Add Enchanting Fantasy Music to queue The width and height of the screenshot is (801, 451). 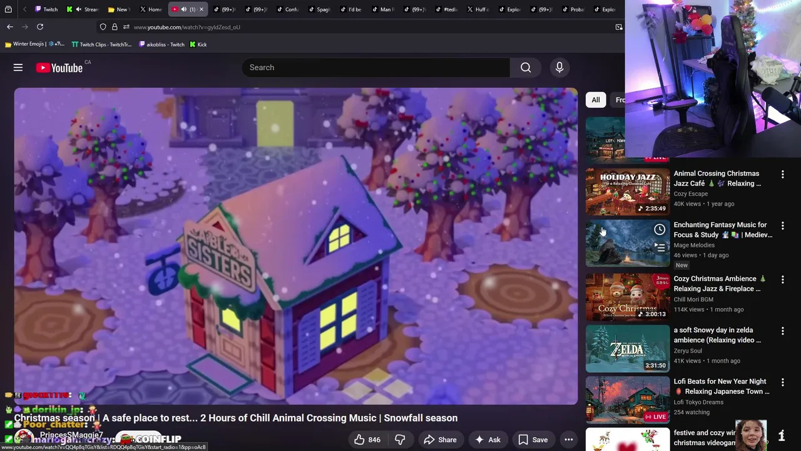point(660,248)
